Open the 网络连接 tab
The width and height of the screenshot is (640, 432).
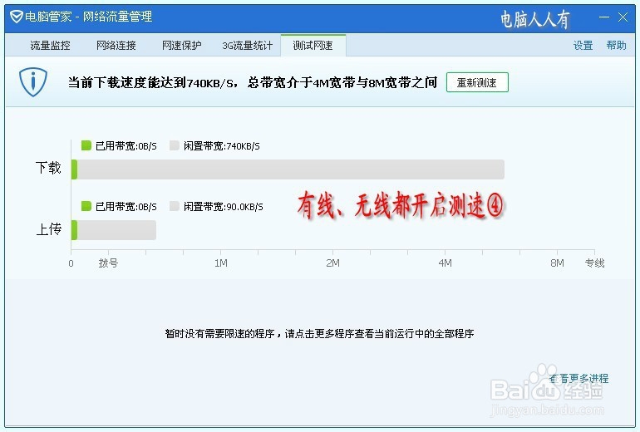(x=116, y=46)
